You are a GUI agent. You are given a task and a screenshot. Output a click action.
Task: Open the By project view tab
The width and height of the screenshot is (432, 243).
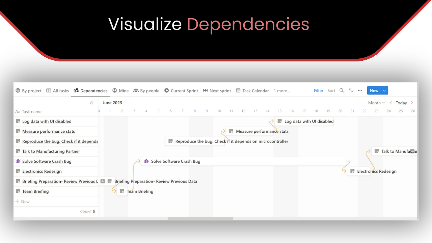29,91
